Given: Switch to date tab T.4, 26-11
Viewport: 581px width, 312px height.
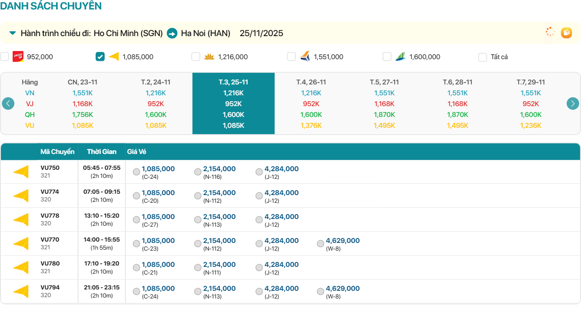Looking at the screenshot, I should tap(311, 82).
